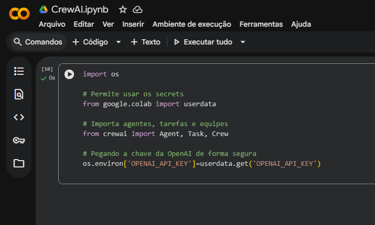Click the comment '# Permite usar os secrets'
The height and width of the screenshot is (225, 375).
pos(133,94)
